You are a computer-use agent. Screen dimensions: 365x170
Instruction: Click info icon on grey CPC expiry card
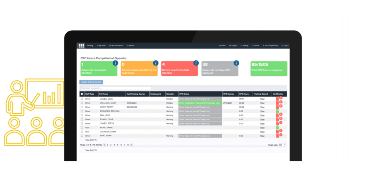coord(236,63)
